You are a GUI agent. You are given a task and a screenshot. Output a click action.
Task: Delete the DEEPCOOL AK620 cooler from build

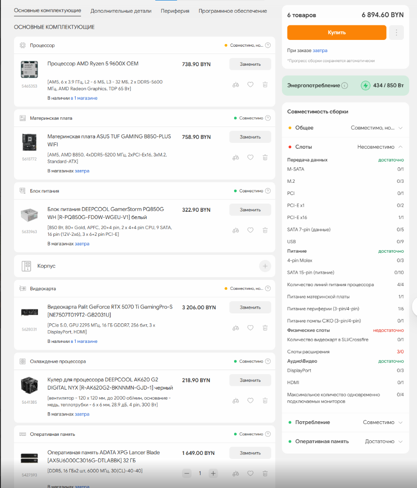[265, 401]
